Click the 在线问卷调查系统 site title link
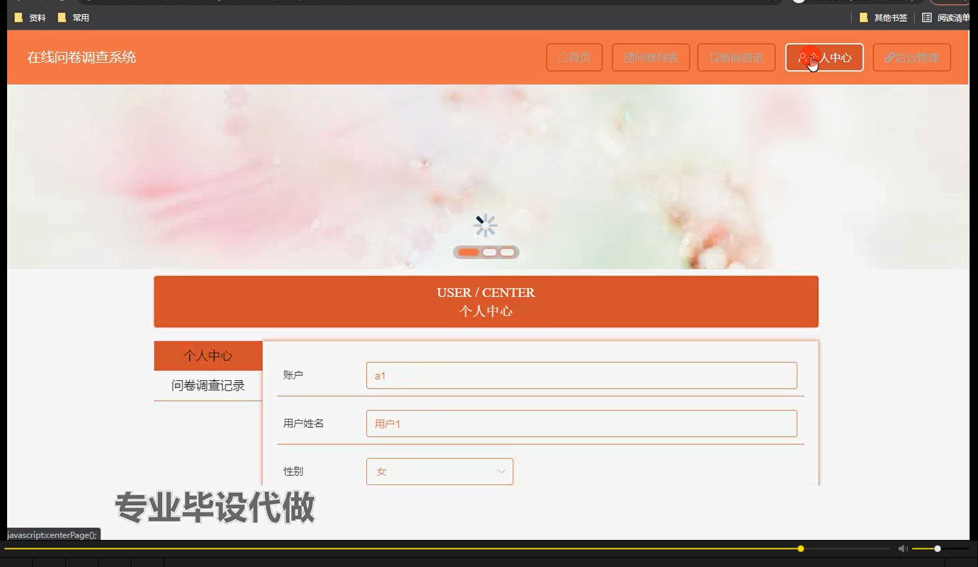The height and width of the screenshot is (567, 978). pyautogui.click(x=81, y=57)
